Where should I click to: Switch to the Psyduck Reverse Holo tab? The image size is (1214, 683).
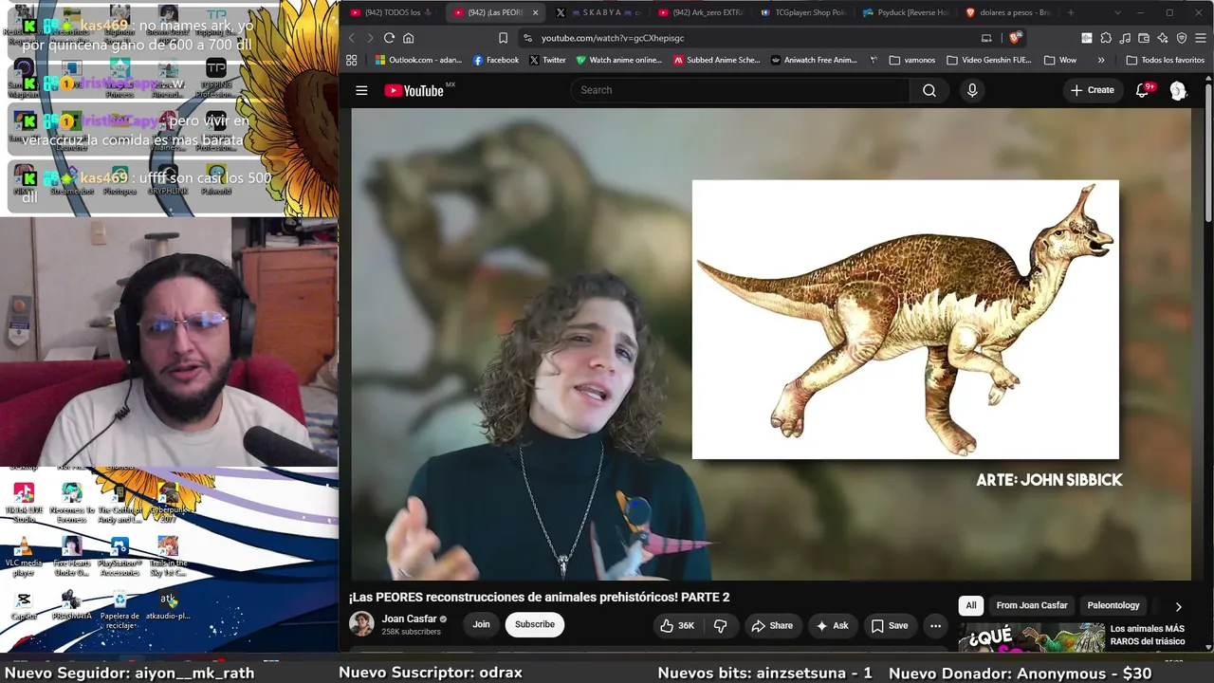(906, 12)
